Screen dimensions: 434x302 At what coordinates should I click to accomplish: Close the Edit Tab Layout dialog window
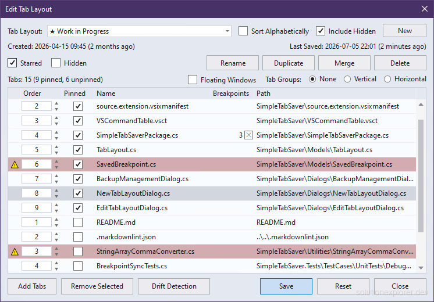[x=425, y=9]
